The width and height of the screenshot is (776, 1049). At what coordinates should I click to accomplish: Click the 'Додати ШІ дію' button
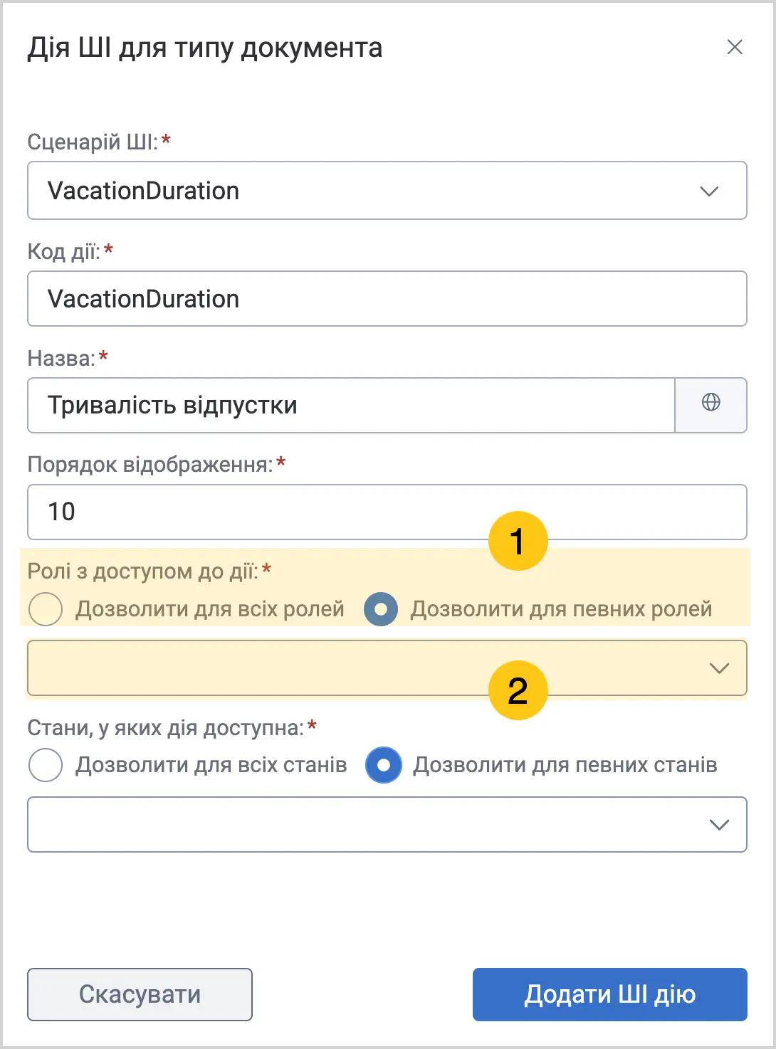click(610, 994)
